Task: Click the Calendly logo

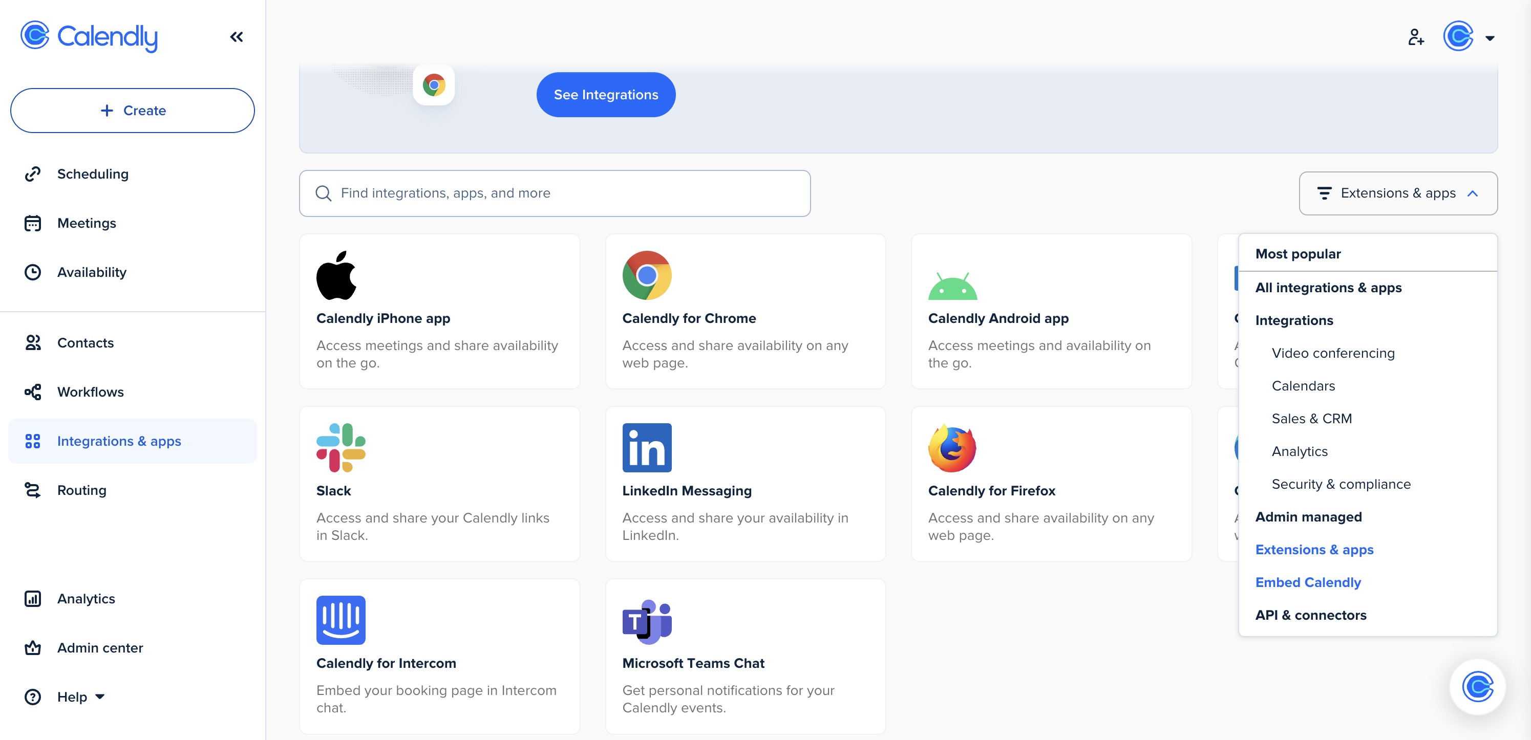Action: pyautogui.click(x=89, y=37)
